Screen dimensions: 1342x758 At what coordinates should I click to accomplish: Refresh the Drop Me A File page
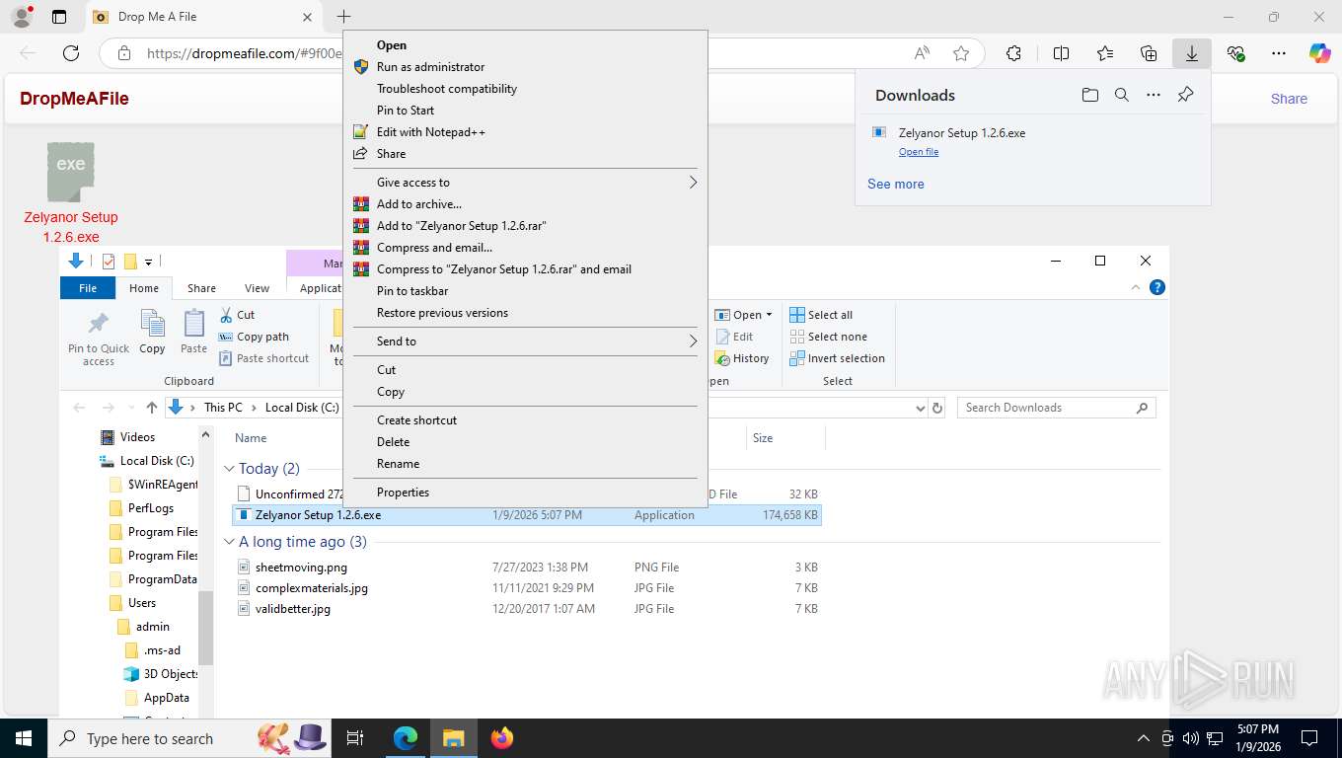click(71, 53)
